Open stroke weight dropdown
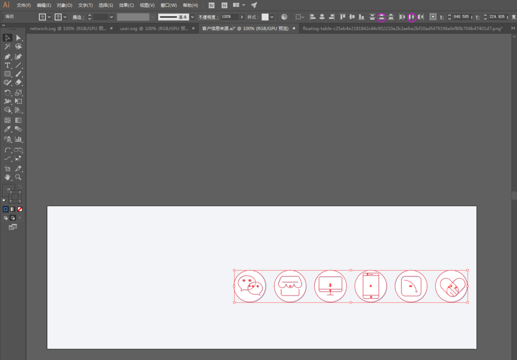517x360 pixels. [x=112, y=17]
